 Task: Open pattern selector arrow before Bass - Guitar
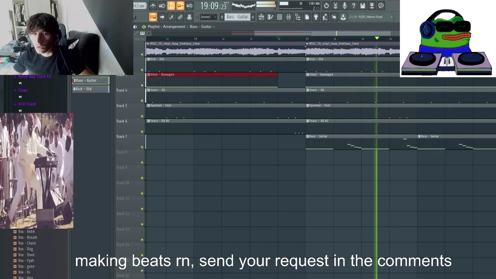click(x=222, y=17)
